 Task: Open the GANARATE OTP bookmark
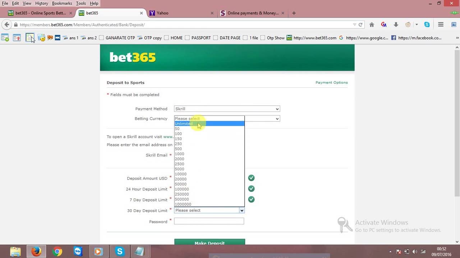coord(117,38)
